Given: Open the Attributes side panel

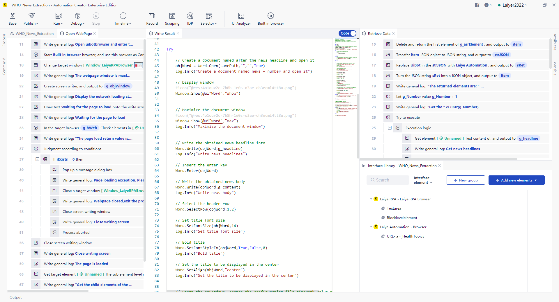Looking at the screenshot, I should pos(555,42).
